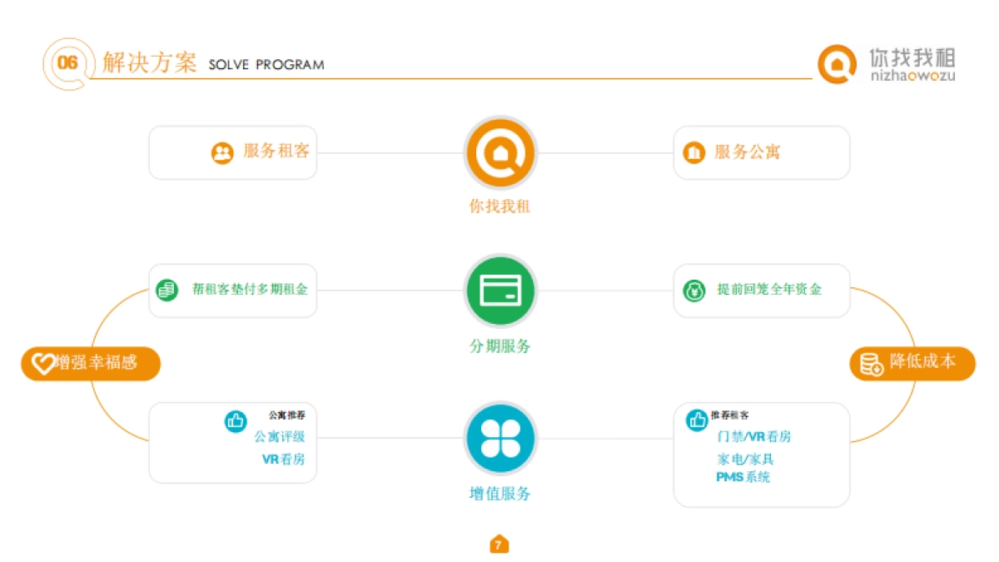Screen dimensions: 999x562
Task: Click the page number 7 badge
Action: [x=499, y=545]
